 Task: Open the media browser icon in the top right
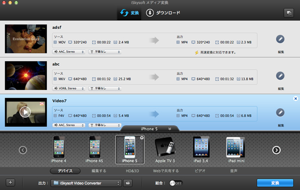289,13
